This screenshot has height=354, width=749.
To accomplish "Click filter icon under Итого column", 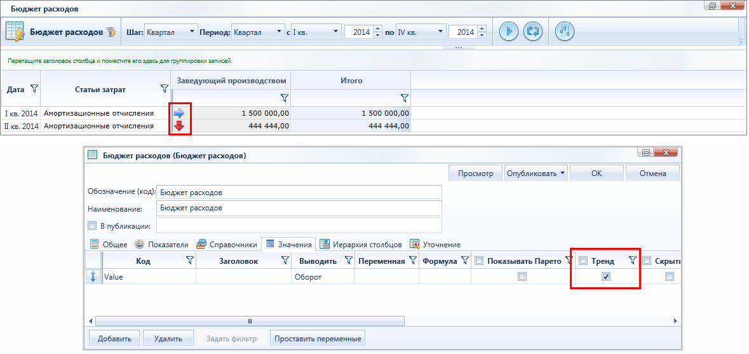I will click(x=405, y=98).
